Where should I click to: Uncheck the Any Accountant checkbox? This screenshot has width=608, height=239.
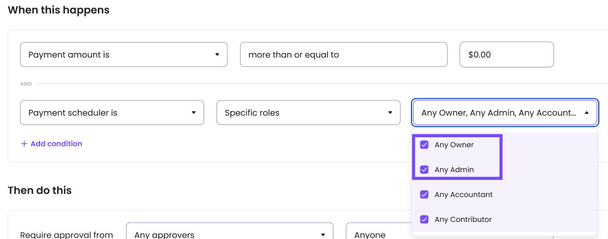tap(424, 195)
